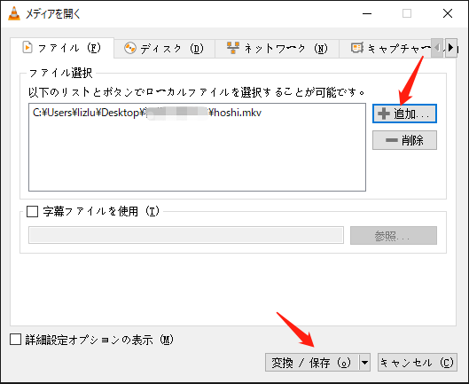469x384 pixels.
Task: Enable 字幕ファイルを使用 checkbox
Action: click(x=32, y=211)
